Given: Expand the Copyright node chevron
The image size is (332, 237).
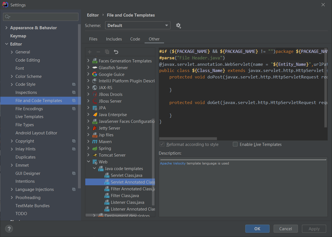Looking at the screenshot, I should (12, 141).
